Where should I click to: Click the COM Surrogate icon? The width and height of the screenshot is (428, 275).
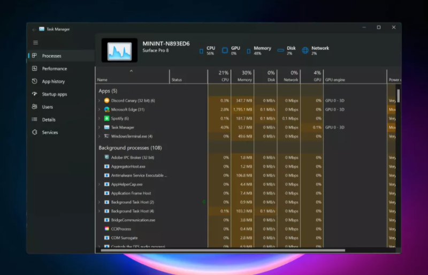tap(106, 238)
